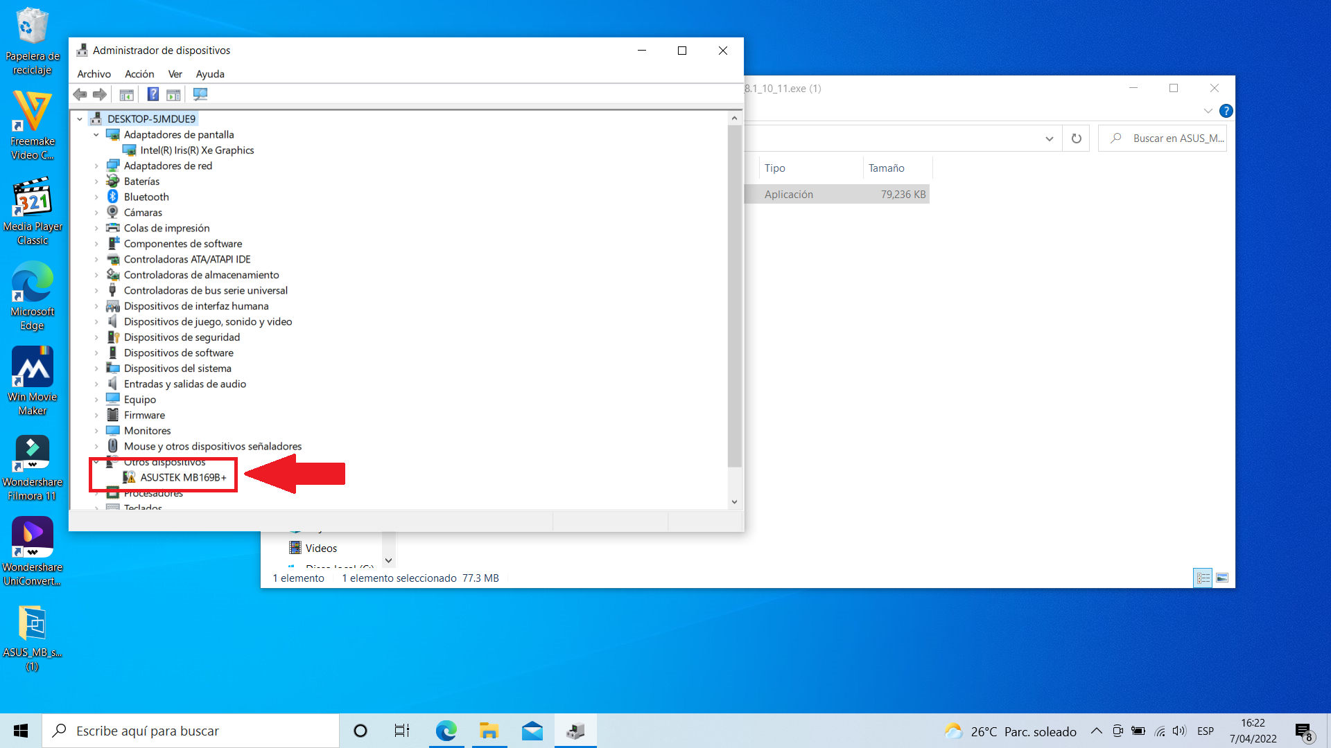Expand the Bluetooth device category
The height and width of the screenshot is (748, 1331).
[96, 197]
